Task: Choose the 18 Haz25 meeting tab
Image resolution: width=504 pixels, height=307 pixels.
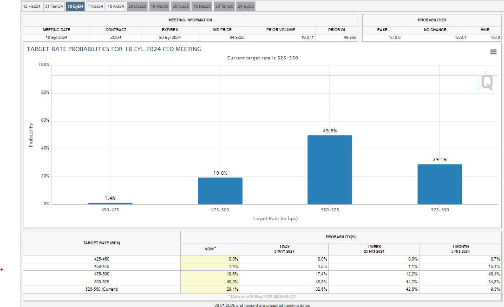Action: coord(202,7)
